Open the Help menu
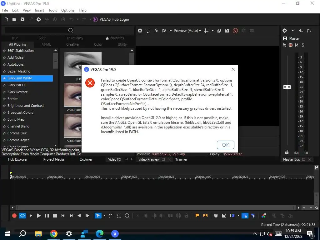This screenshot has height=240, width=320. point(82,10)
